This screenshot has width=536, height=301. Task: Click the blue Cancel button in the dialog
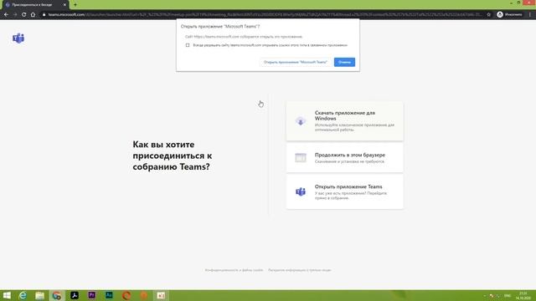tap(344, 62)
